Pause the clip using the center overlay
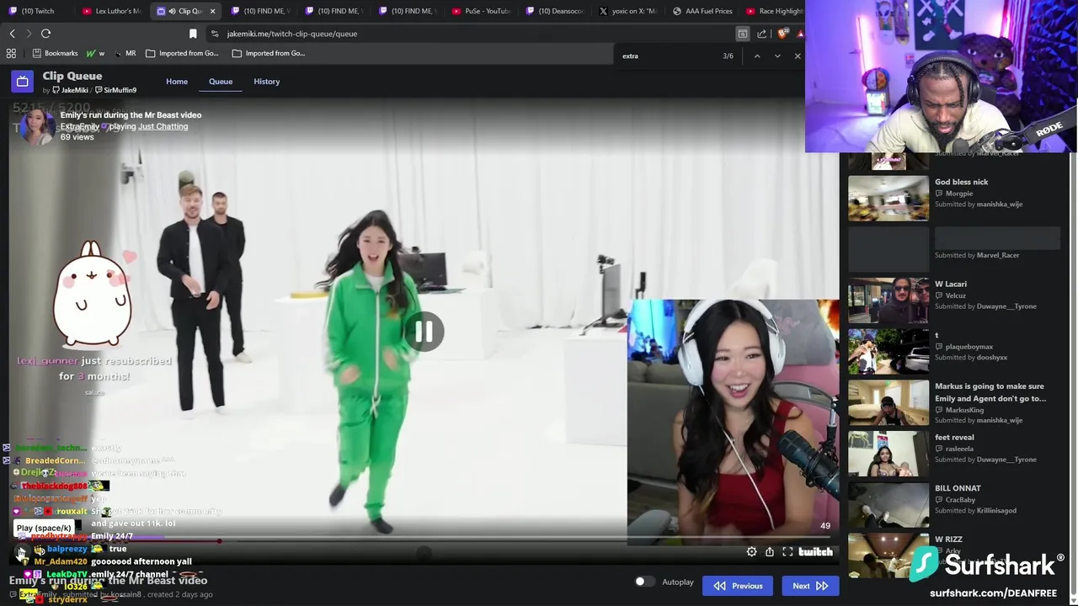 [x=424, y=332]
